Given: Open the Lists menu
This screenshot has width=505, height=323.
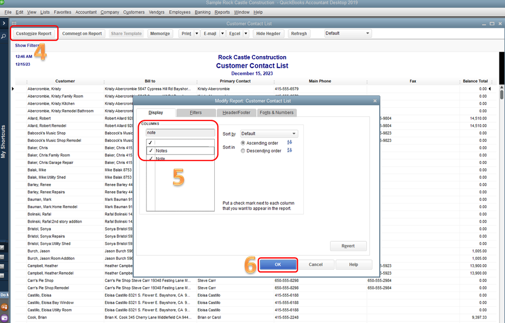Looking at the screenshot, I should pos(45,12).
